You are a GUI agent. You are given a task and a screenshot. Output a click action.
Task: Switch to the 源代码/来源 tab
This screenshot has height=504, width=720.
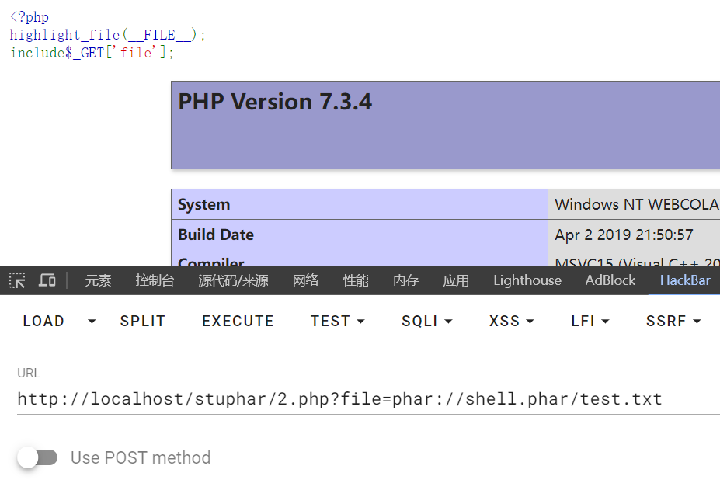point(233,280)
